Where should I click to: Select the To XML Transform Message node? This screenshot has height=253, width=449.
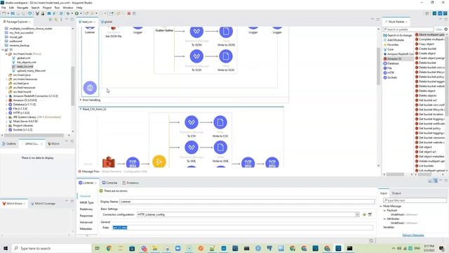(192, 147)
